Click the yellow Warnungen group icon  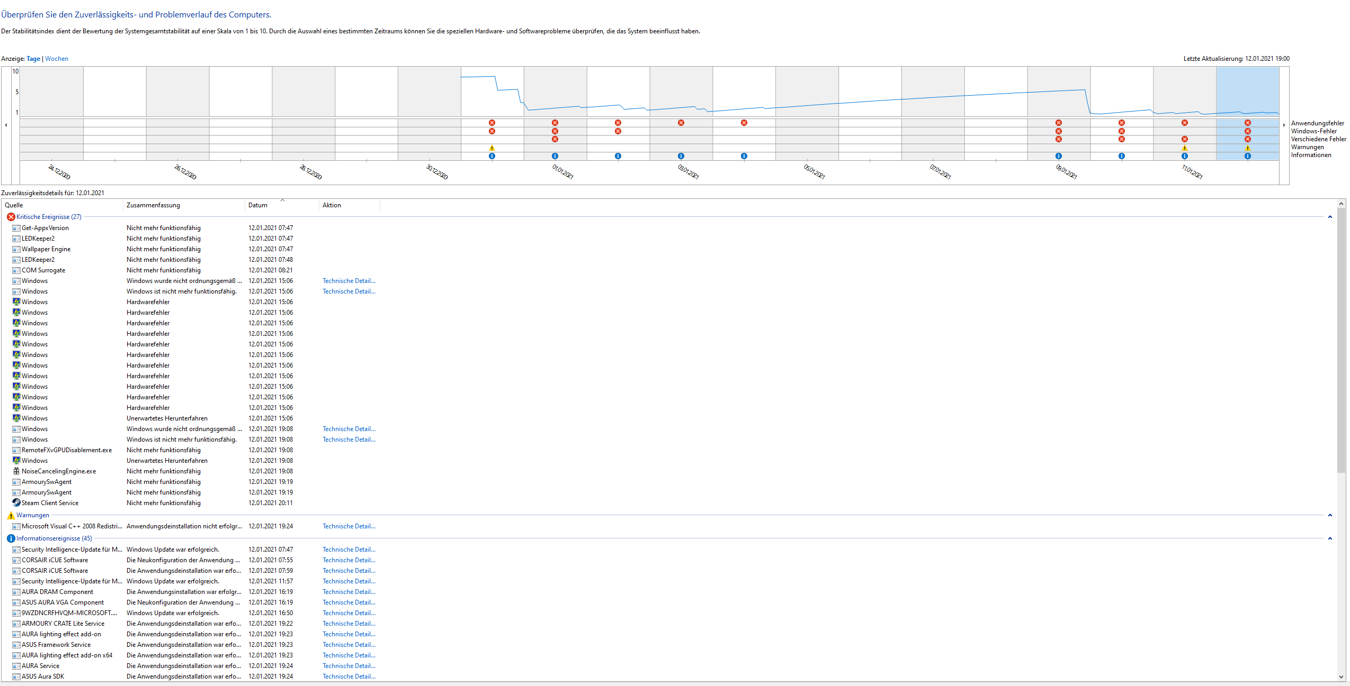tap(11, 515)
